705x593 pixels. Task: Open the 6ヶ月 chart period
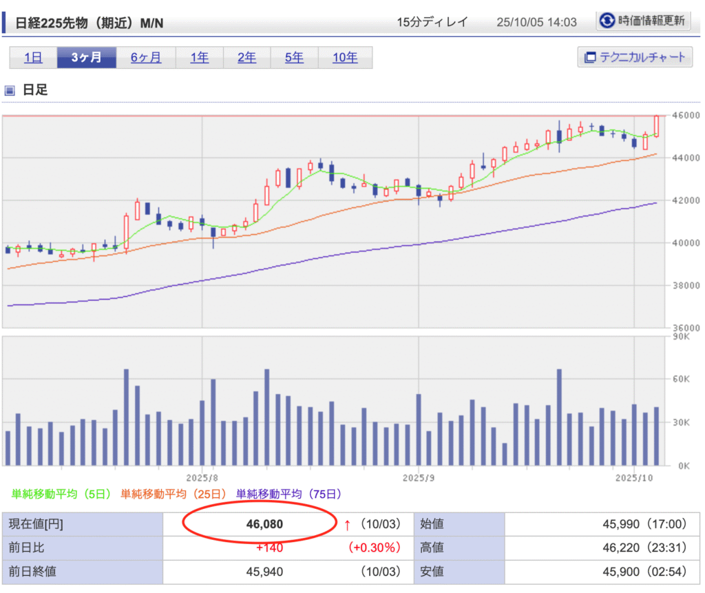pos(146,58)
